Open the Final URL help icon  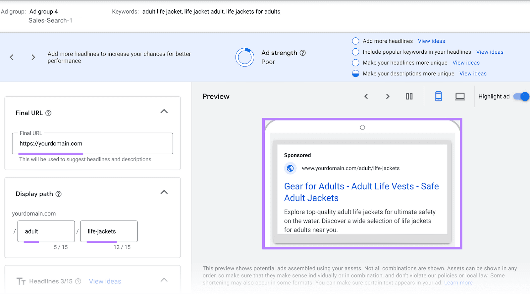pyautogui.click(x=48, y=113)
